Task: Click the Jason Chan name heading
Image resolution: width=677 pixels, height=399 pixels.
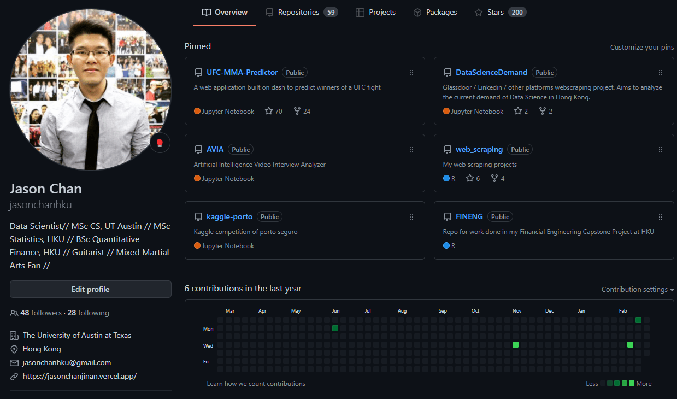Action: pyautogui.click(x=46, y=189)
